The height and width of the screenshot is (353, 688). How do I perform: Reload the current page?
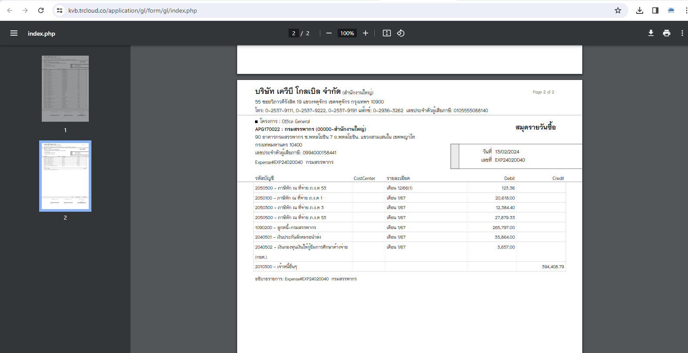coord(41,10)
